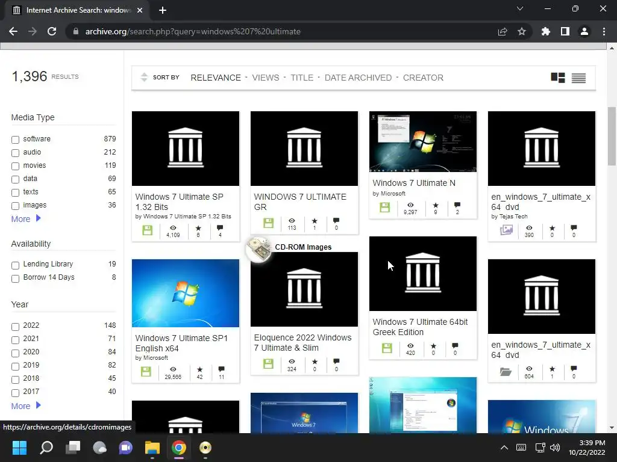Open the Windows 7 Ultimate N title link
The image size is (617, 462).
pos(414,183)
